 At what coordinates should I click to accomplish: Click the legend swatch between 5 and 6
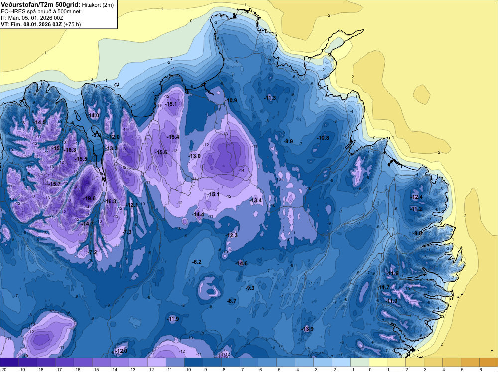click(x=470, y=362)
